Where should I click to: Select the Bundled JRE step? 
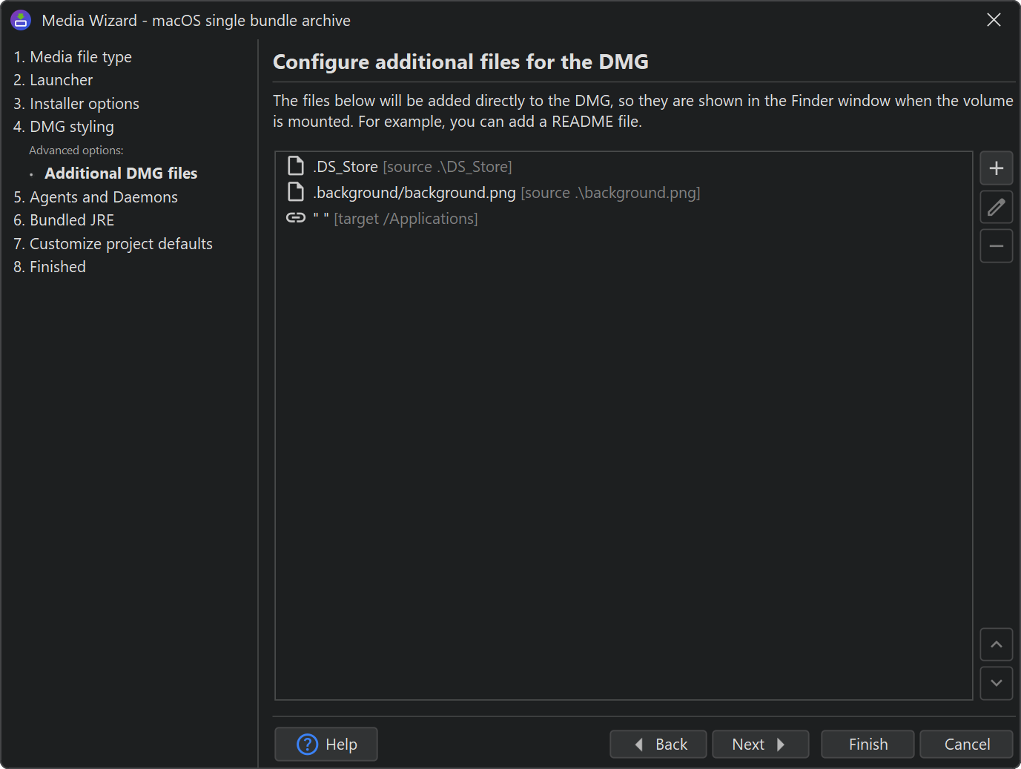coord(64,220)
